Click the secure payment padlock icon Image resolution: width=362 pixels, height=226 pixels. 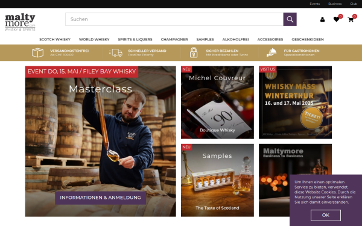coord(194,52)
